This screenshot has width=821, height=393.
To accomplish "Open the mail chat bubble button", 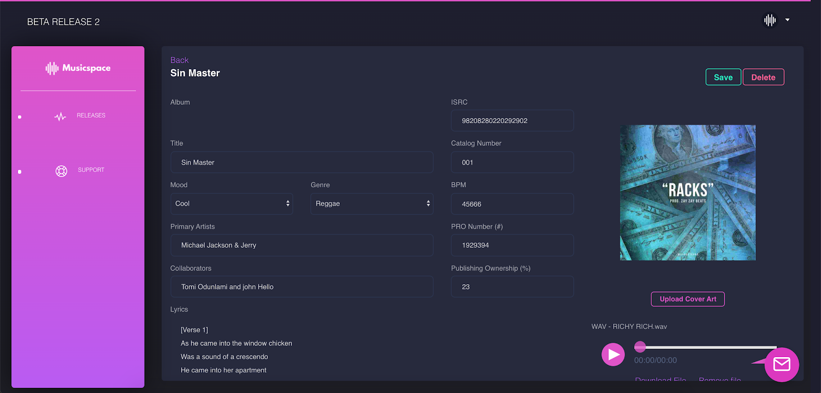I will coord(781,364).
